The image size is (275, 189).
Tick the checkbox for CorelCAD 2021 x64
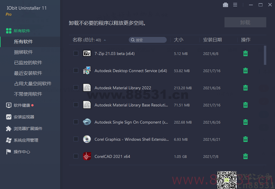click(x=76, y=156)
